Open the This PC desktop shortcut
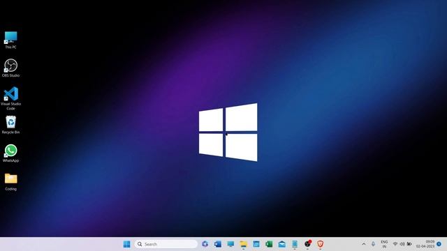The image size is (447, 251). point(11,40)
